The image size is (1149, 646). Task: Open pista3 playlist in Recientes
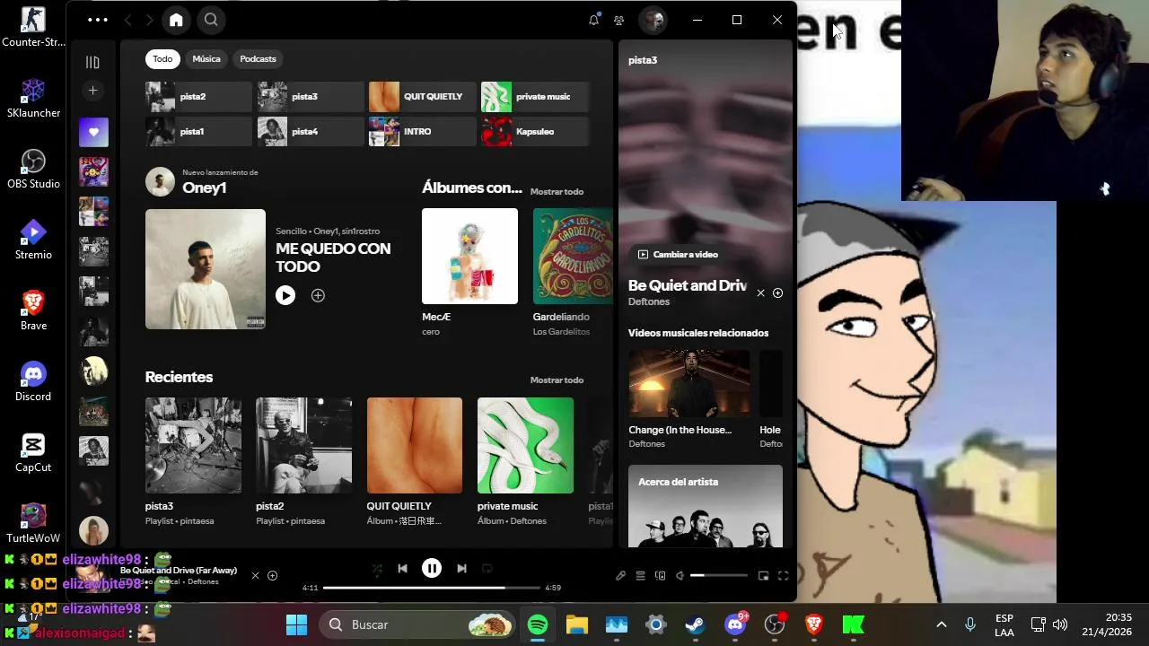(x=193, y=446)
